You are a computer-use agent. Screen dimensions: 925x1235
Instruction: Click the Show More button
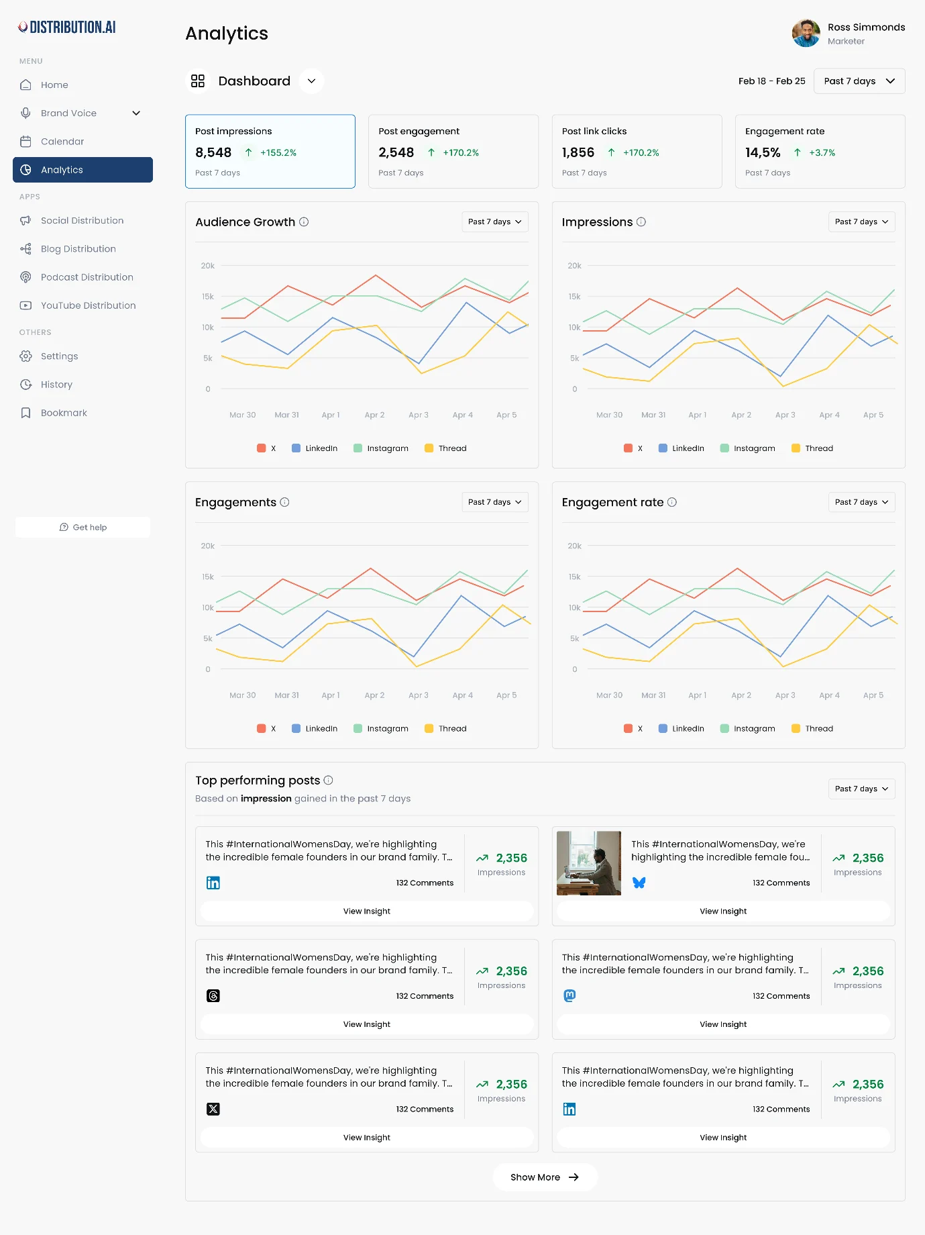545,1177
